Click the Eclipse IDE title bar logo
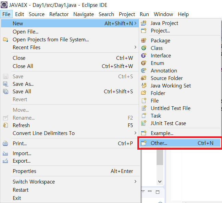The image size is (222, 203). pyautogui.click(x=4, y=5)
